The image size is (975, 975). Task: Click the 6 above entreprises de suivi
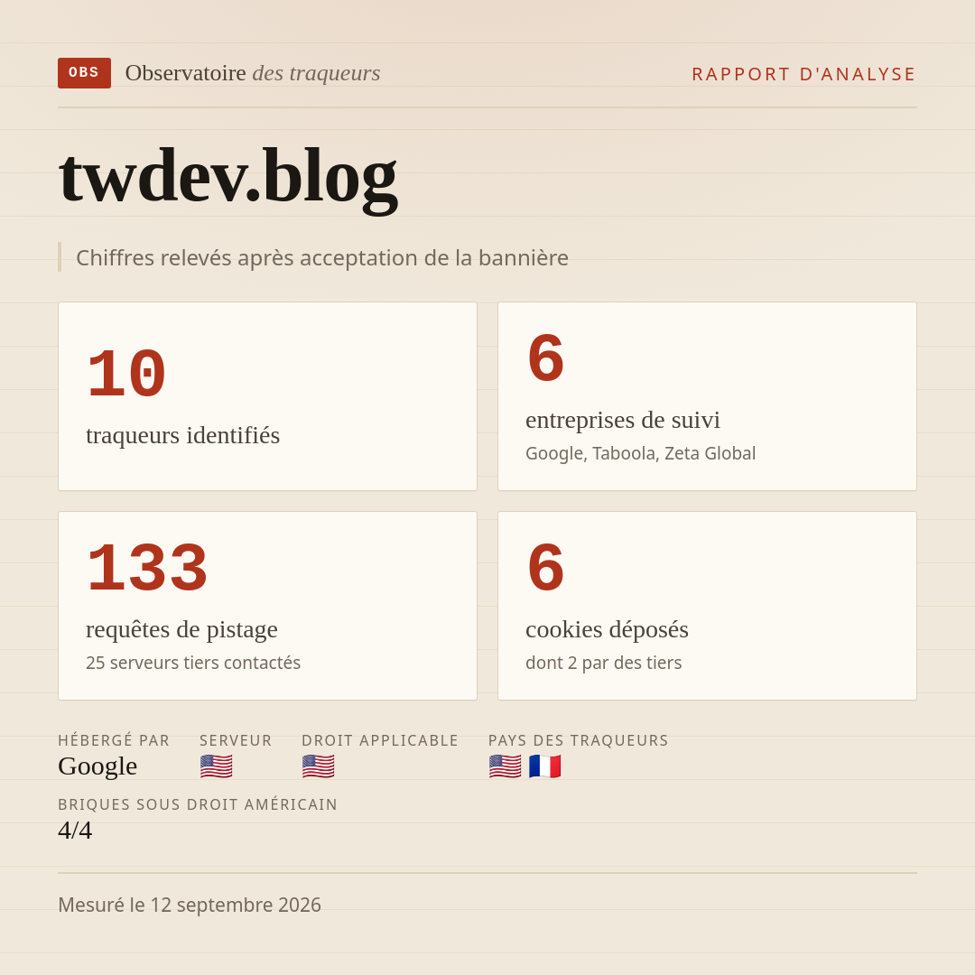[x=545, y=358]
